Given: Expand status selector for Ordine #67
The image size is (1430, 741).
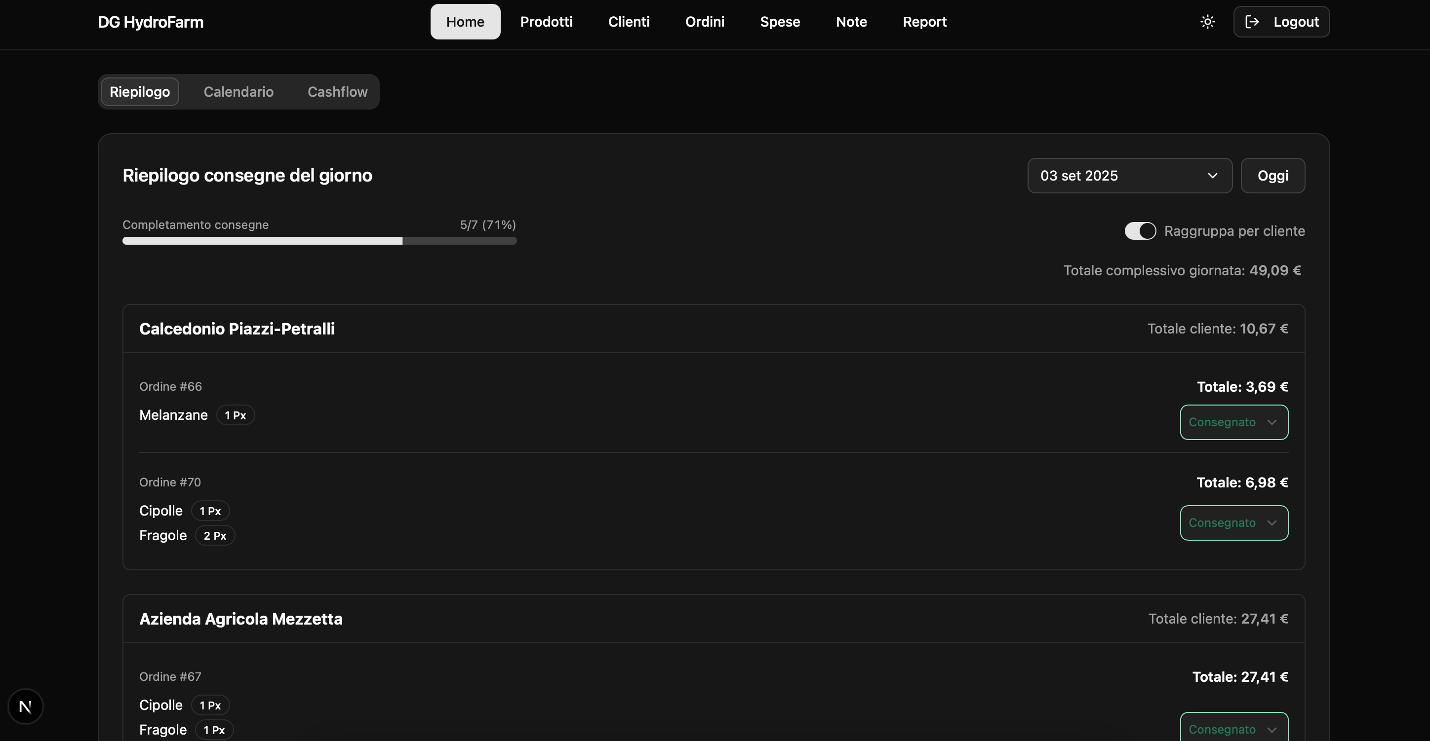Looking at the screenshot, I should pyautogui.click(x=1233, y=729).
